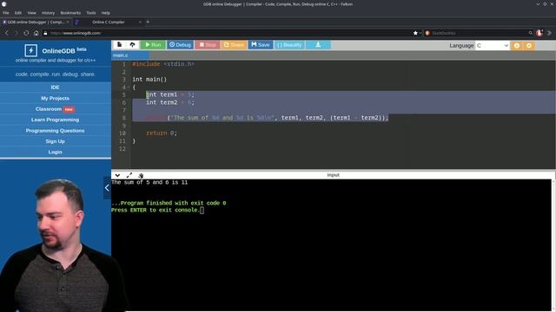Screen dimensions: 556x312
Task: Click the orange Share button
Action: 234,45
